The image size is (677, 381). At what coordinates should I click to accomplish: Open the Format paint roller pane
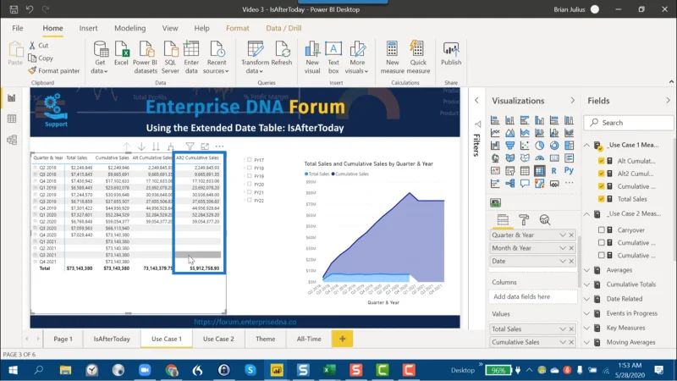pos(524,219)
